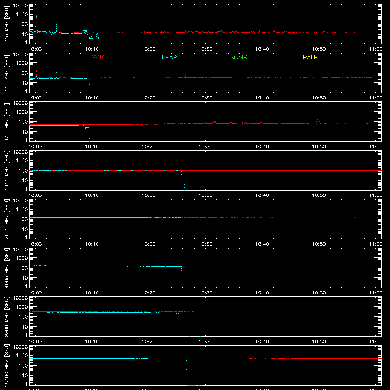Click the 1000 y-axis value on 4995 MHz plot
This screenshot has height=390, width=390.
pos(22,258)
